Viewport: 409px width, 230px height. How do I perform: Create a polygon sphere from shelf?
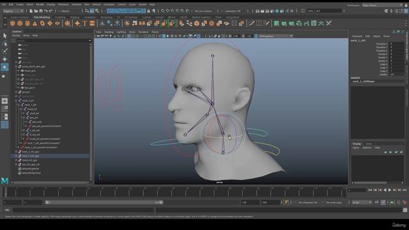pyautogui.click(x=13, y=24)
